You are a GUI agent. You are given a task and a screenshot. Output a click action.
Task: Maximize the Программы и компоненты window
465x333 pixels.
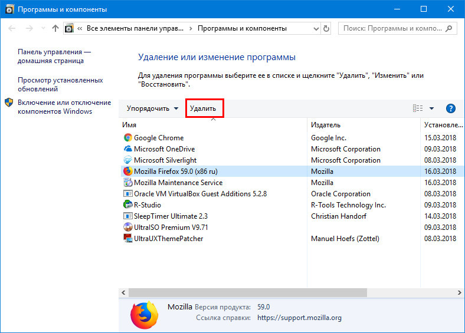[424, 9]
